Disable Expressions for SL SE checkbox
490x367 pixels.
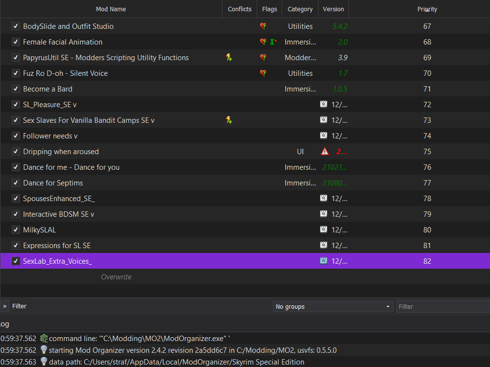click(x=16, y=245)
